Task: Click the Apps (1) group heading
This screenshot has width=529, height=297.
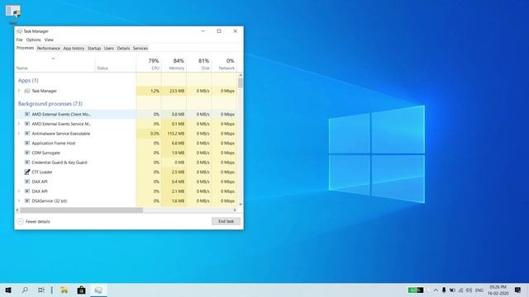Action: [x=28, y=81]
